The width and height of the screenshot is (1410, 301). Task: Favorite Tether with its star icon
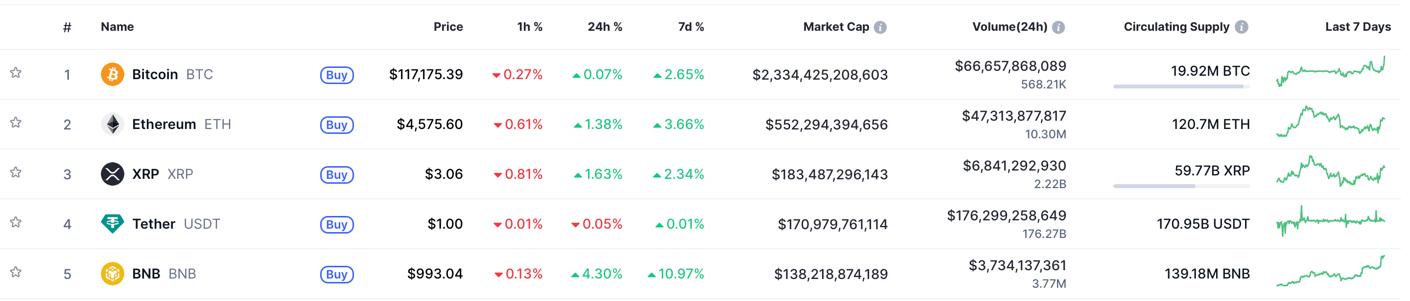click(x=16, y=222)
